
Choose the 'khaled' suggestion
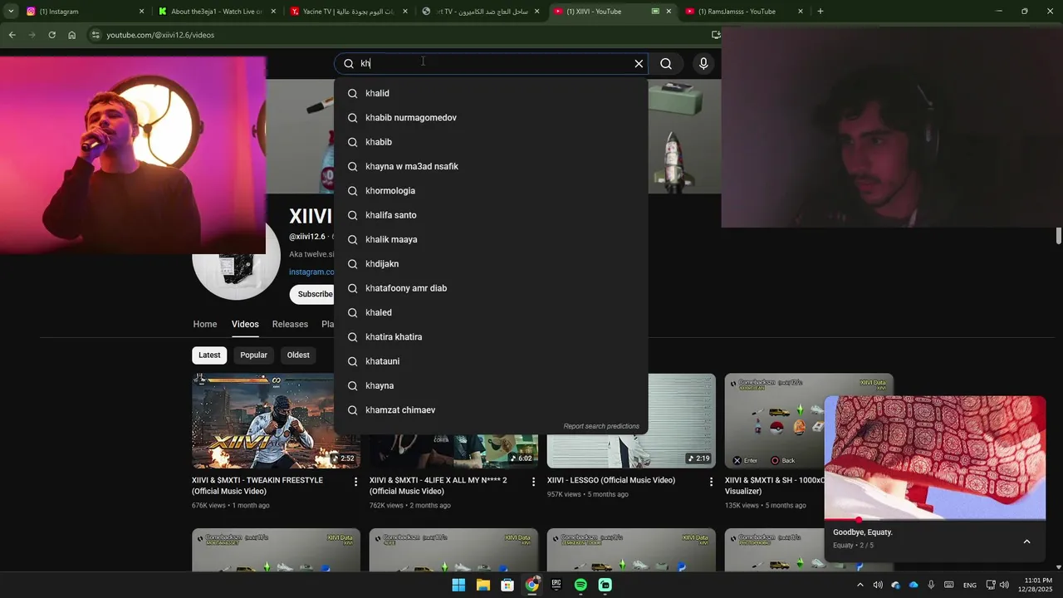[491, 312]
